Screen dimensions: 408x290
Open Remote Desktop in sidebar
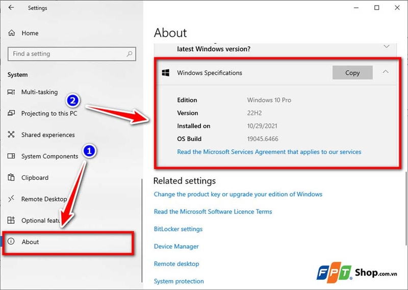(x=44, y=199)
